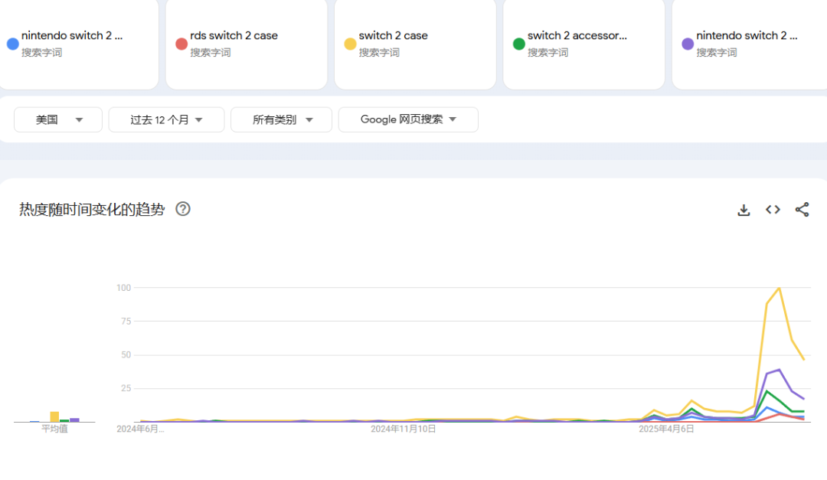Edit the switch 2 accessor... search term

577,36
